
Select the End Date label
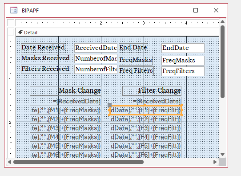(133, 48)
